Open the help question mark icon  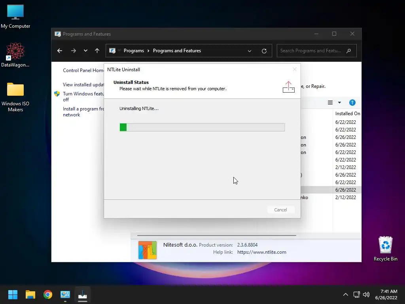pyautogui.click(x=352, y=103)
